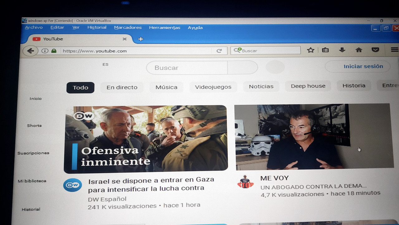Select the En directo filter chip
This screenshot has width=399, height=225.
[x=122, y=87]
